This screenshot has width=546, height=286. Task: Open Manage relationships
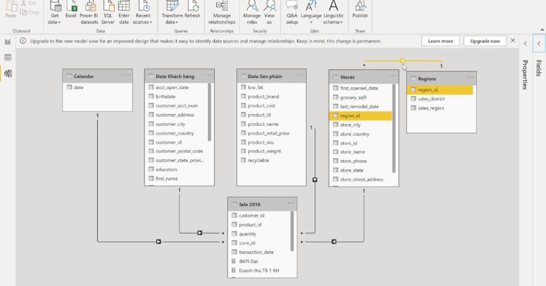coord(222,12)
